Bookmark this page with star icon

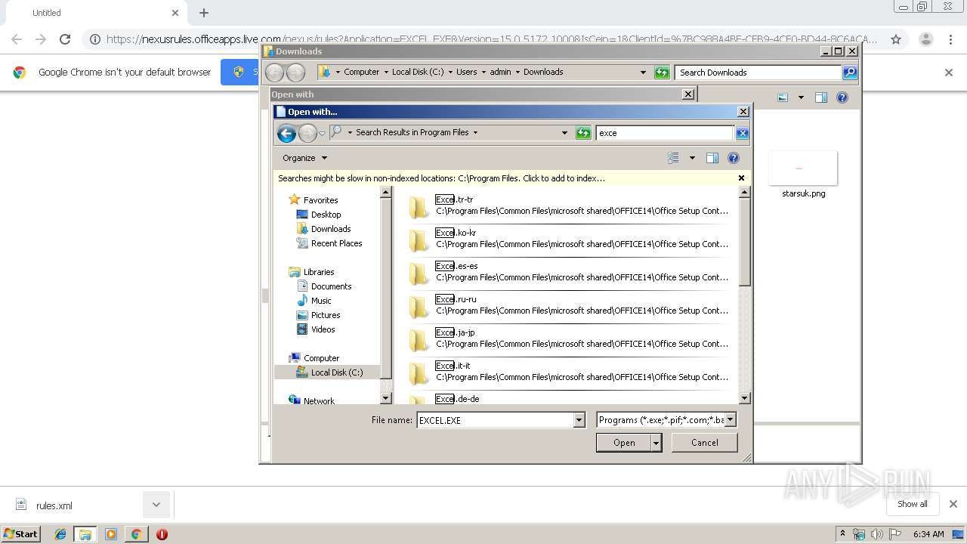point(896,39)
